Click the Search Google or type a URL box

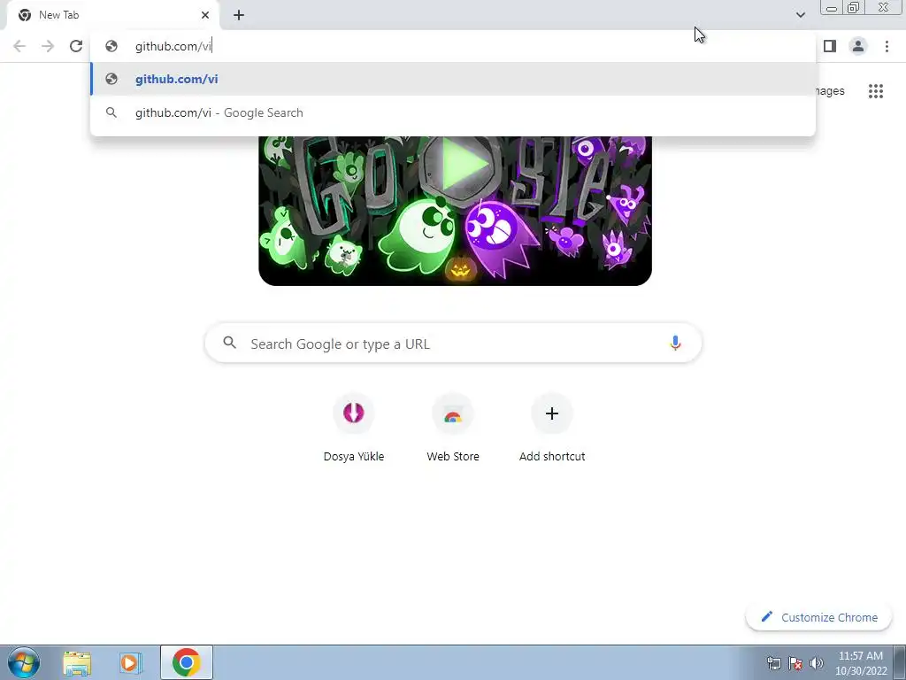click(x=453, y=344)
